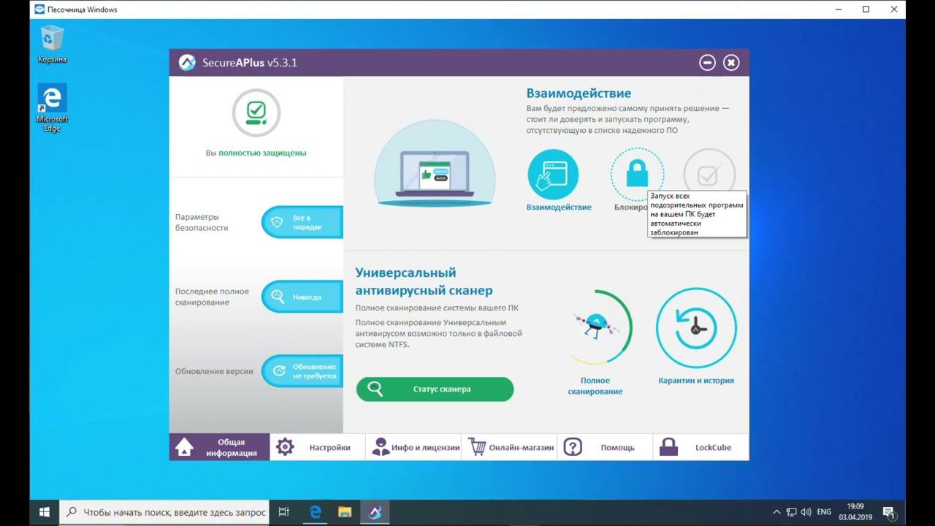Open the Онлайн-магазин tab
Screen dimensions: 935x526
[x=510, y=447]
